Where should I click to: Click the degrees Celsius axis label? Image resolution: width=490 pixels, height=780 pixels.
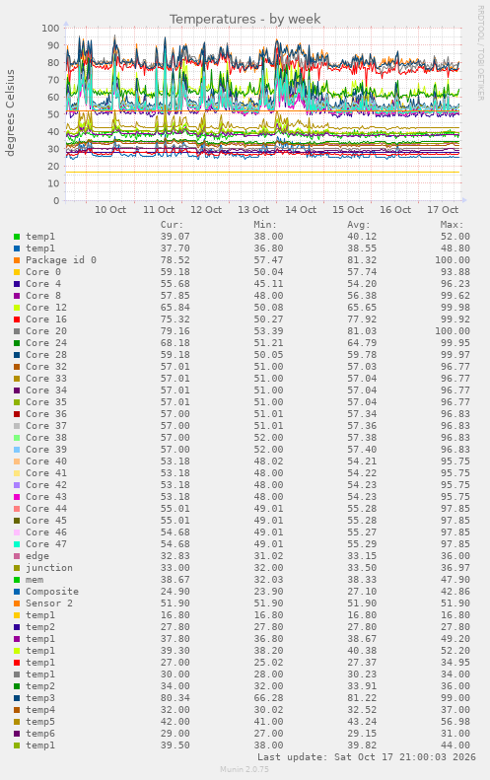point(10,113)
